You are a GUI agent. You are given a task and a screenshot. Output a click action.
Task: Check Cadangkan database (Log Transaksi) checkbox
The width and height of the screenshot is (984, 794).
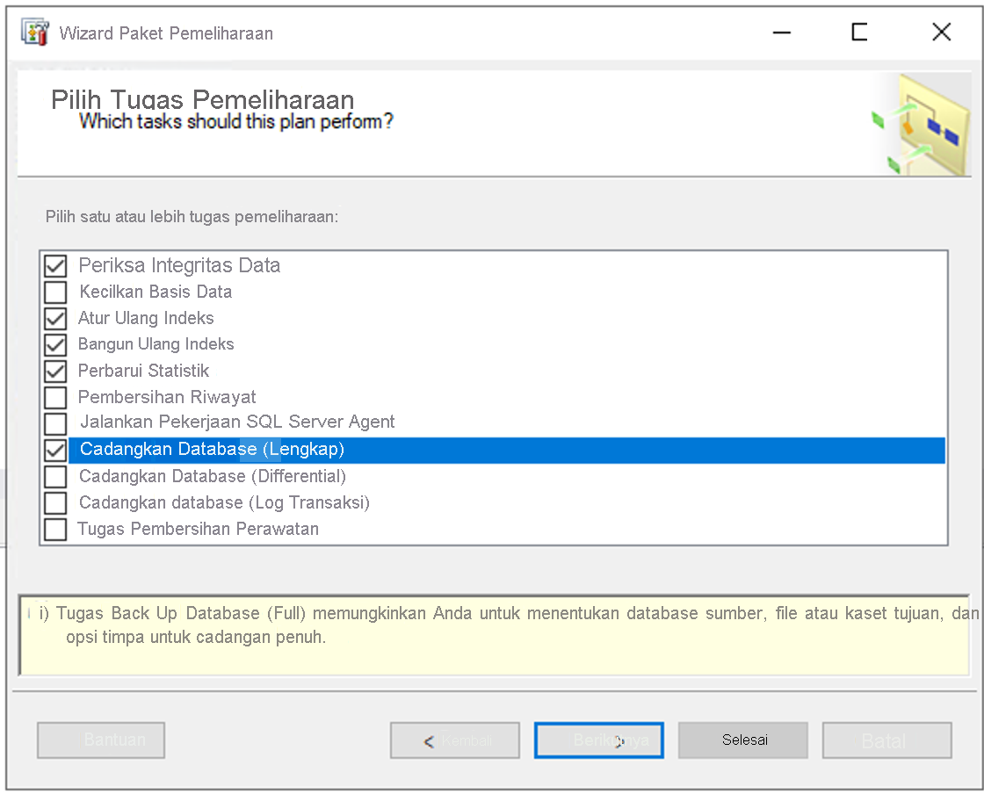click(55, 503)
